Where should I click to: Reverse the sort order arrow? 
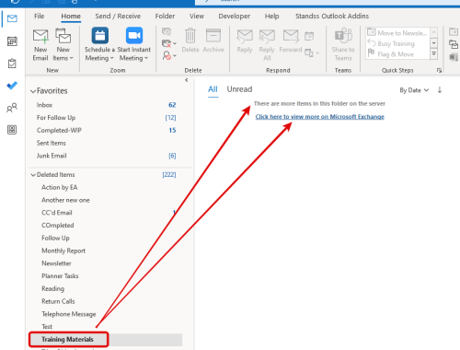coord(440,90)
